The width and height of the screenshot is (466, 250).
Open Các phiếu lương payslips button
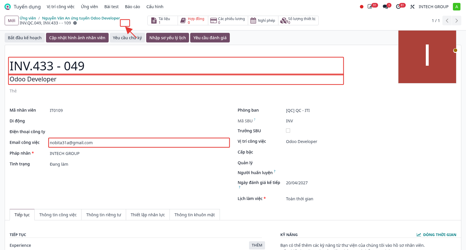(228, 21)
